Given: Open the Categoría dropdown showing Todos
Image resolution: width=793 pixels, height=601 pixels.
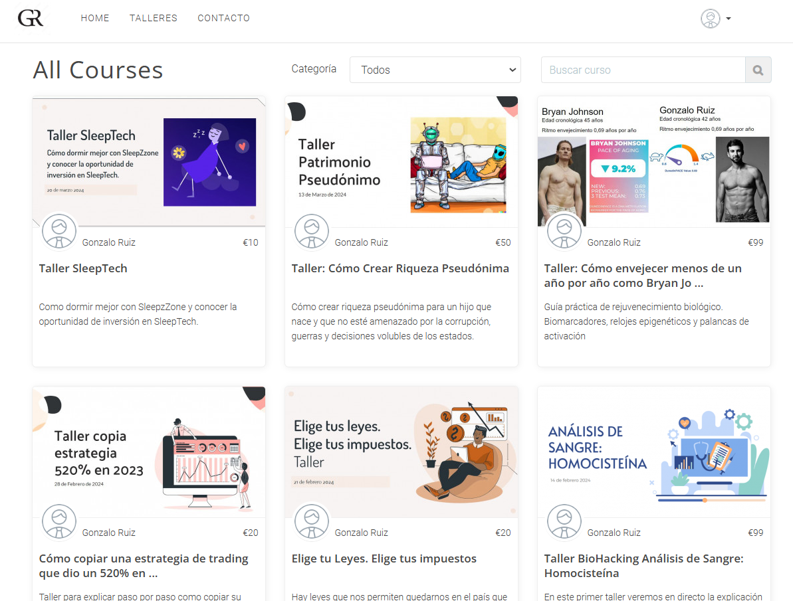Looking at the screenshot, I should [435, 70].
